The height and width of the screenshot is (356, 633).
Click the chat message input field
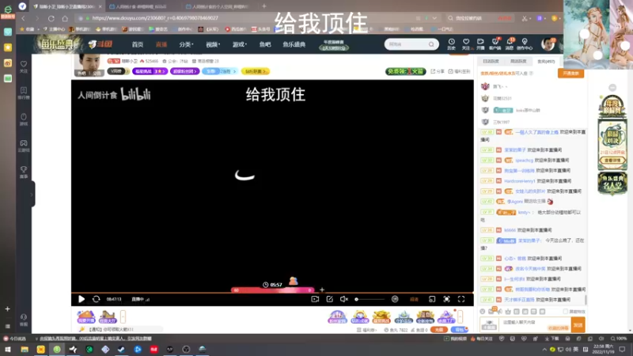pyautogui.click(x=536, y=324)
